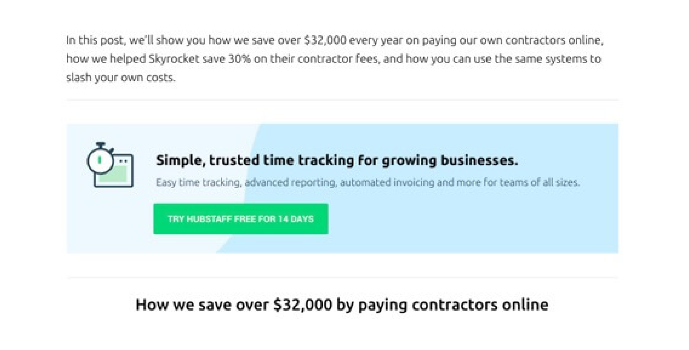689x350 pixels.
Task: Click the divider line below the promo banner
Action: 344,277
